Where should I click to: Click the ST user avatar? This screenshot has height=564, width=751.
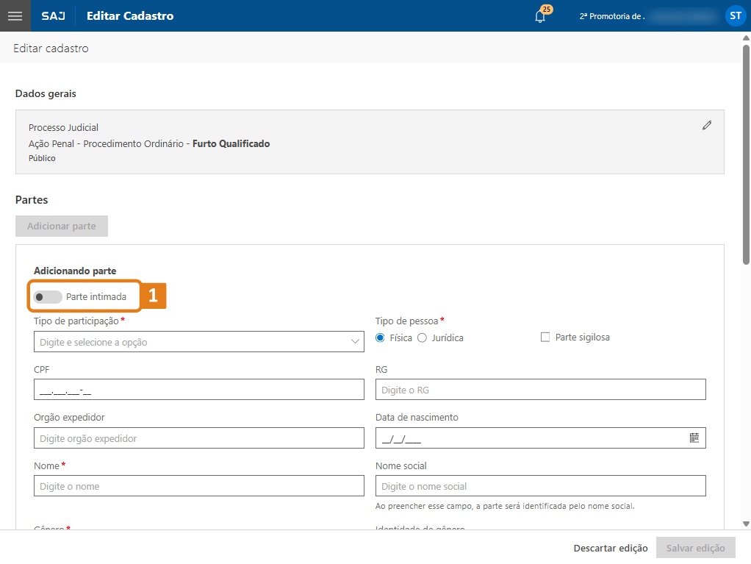click(x=735, y=15)
